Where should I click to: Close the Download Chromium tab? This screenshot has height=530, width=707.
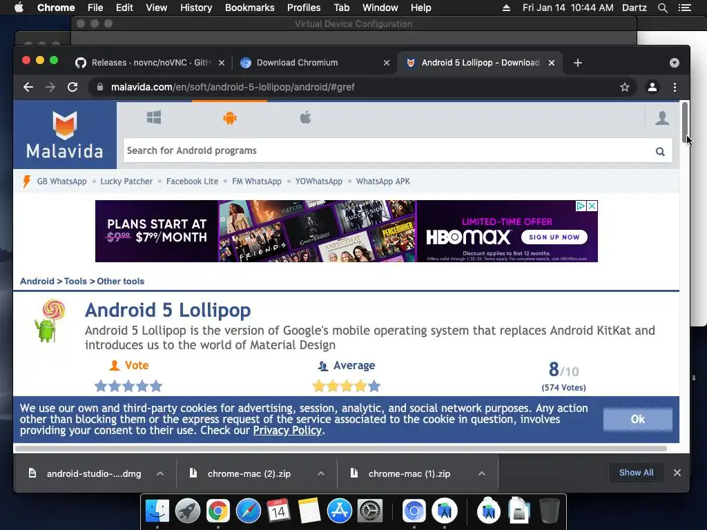tap(387, 63)
